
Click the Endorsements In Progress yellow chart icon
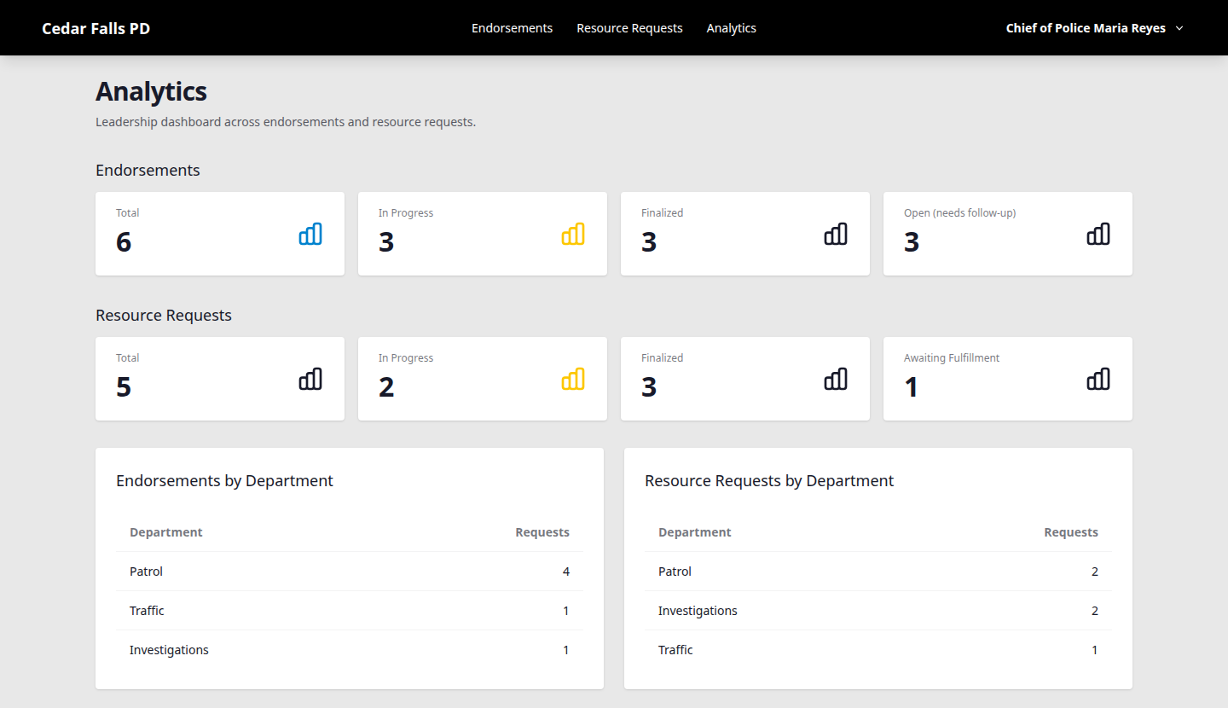point(573,234)
